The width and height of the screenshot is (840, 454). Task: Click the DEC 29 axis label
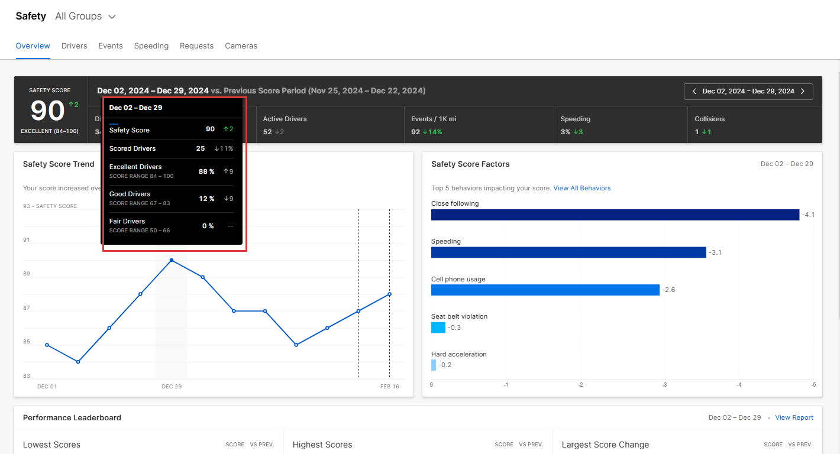tap(172, 387)
